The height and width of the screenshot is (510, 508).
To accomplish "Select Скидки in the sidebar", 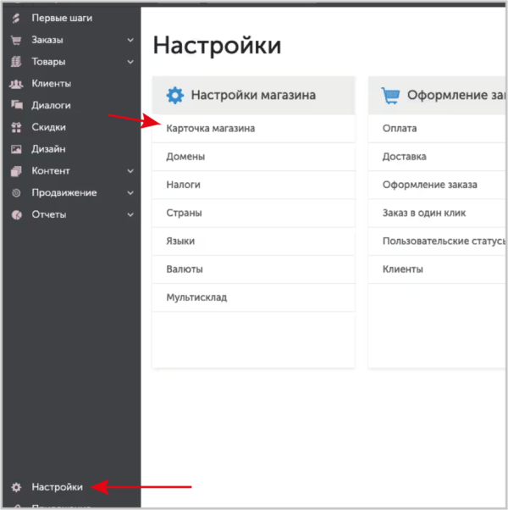I will pos(49,127).
